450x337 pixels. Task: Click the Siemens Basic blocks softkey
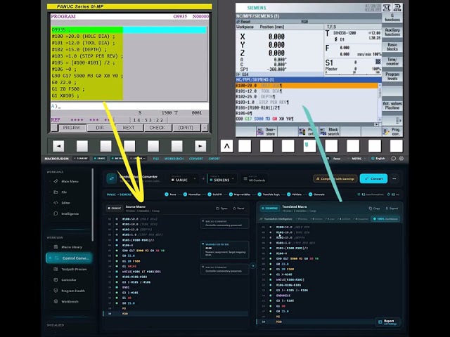[392, 47]
